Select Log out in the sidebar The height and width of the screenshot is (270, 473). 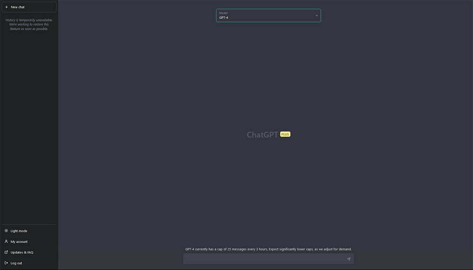tap(17, 263)
